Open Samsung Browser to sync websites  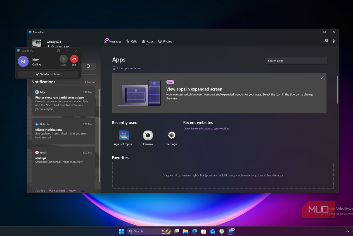[206, 129]
